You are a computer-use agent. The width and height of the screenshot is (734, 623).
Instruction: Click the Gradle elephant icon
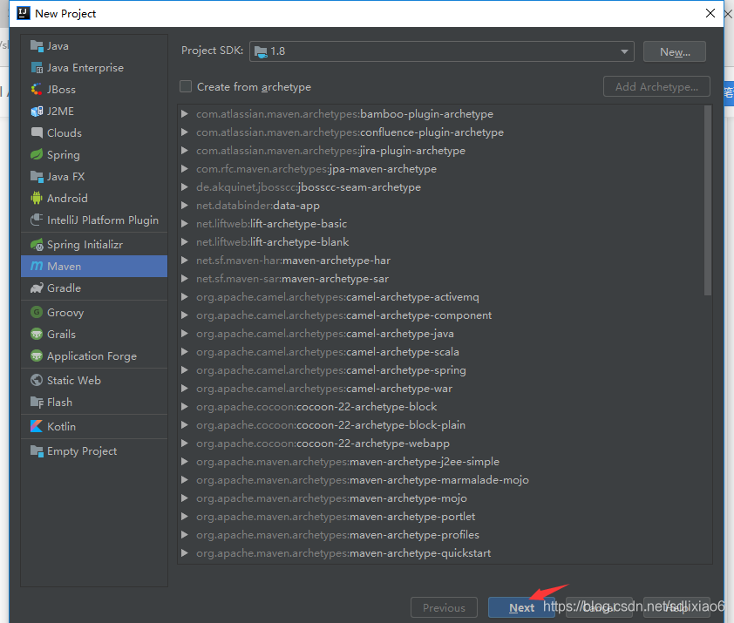(37, 288)
